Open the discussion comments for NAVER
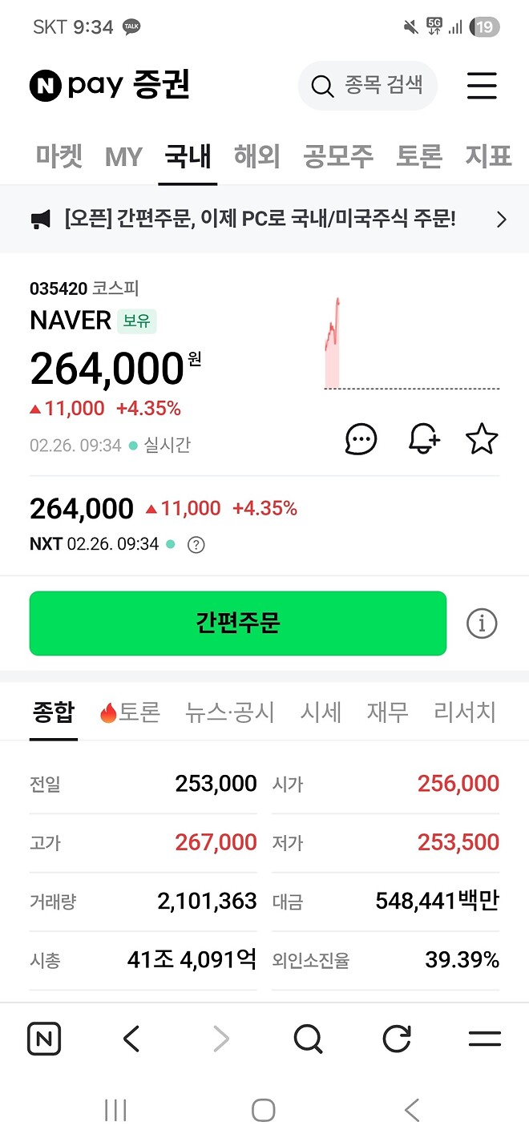 click(x=361, y=438)
